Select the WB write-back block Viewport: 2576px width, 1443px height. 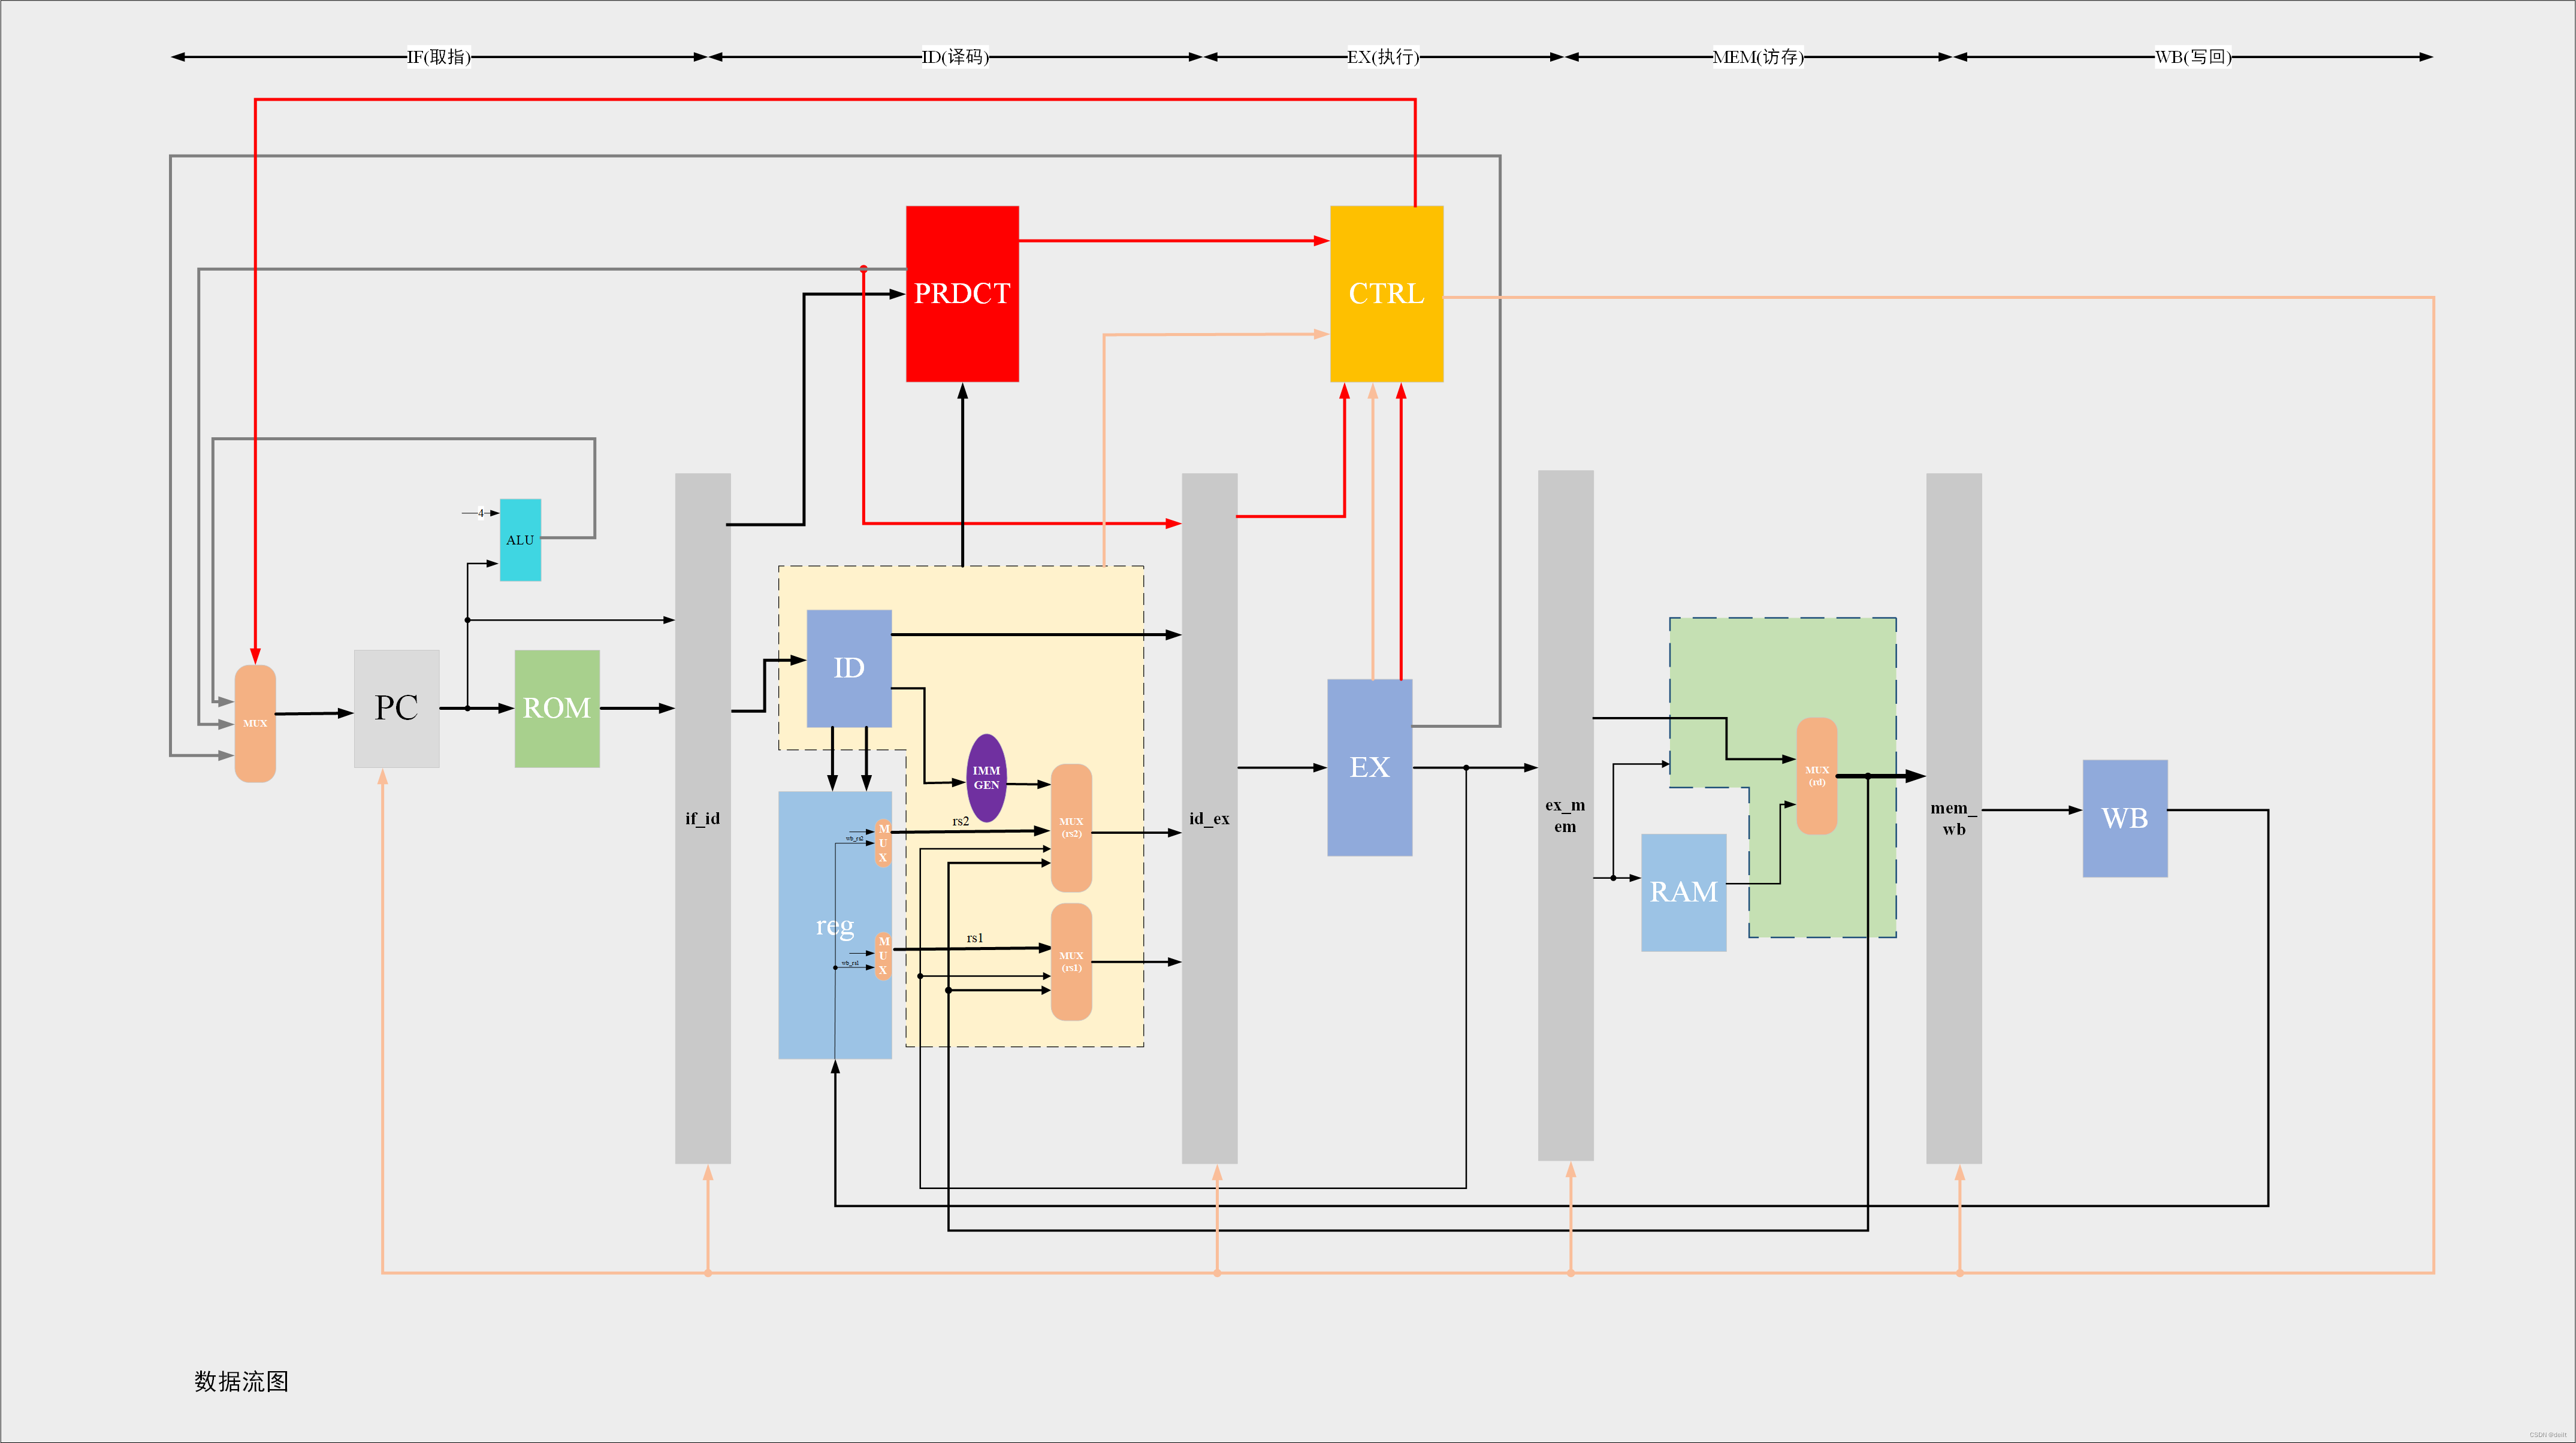click(x=2125, y=818)
